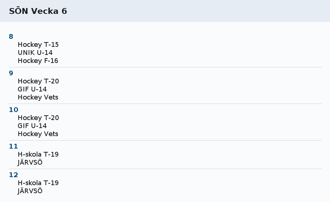
Task: Choose H-skola T-19 in hour 12
Action: point(38,183)
